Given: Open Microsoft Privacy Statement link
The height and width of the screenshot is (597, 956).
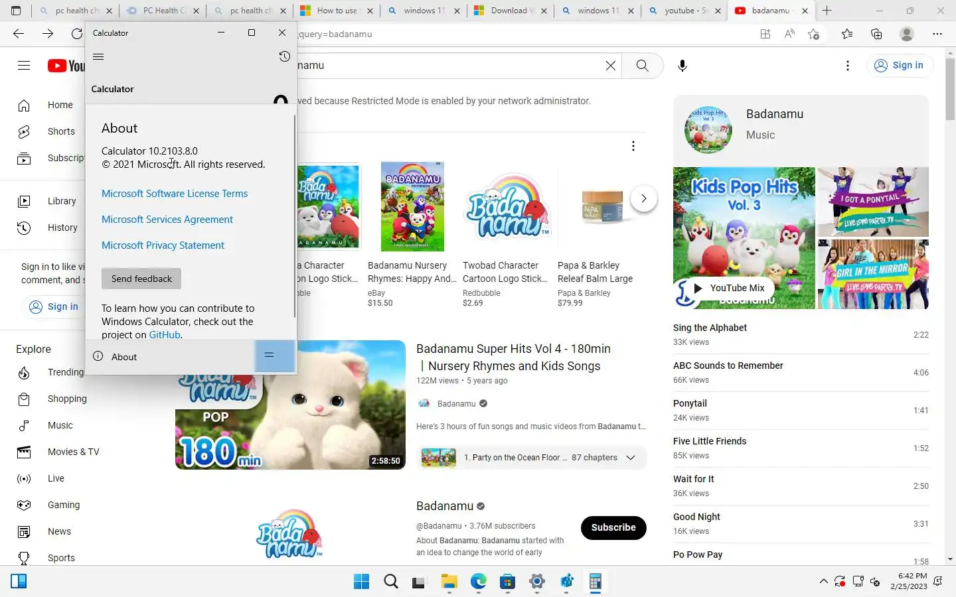Looking at the screenshot, I should [x=163, y=245].
